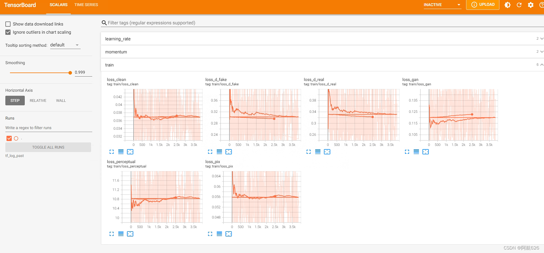544x253 pixels.
Task: Focus the runs regex filter field
Action: [49, 128]
